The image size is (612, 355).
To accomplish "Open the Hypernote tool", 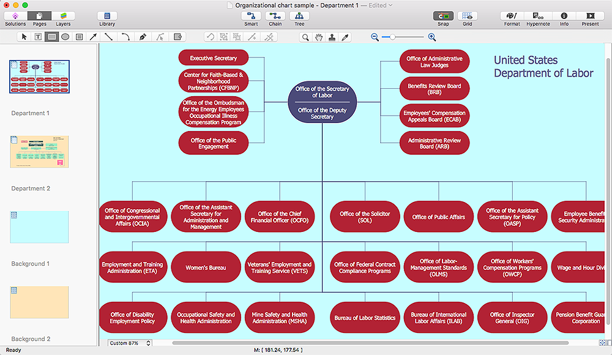I will (x=538, y=16).
